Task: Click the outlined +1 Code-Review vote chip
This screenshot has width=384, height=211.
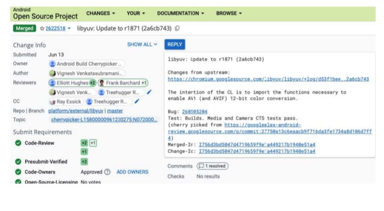Action: pos(93,143)
